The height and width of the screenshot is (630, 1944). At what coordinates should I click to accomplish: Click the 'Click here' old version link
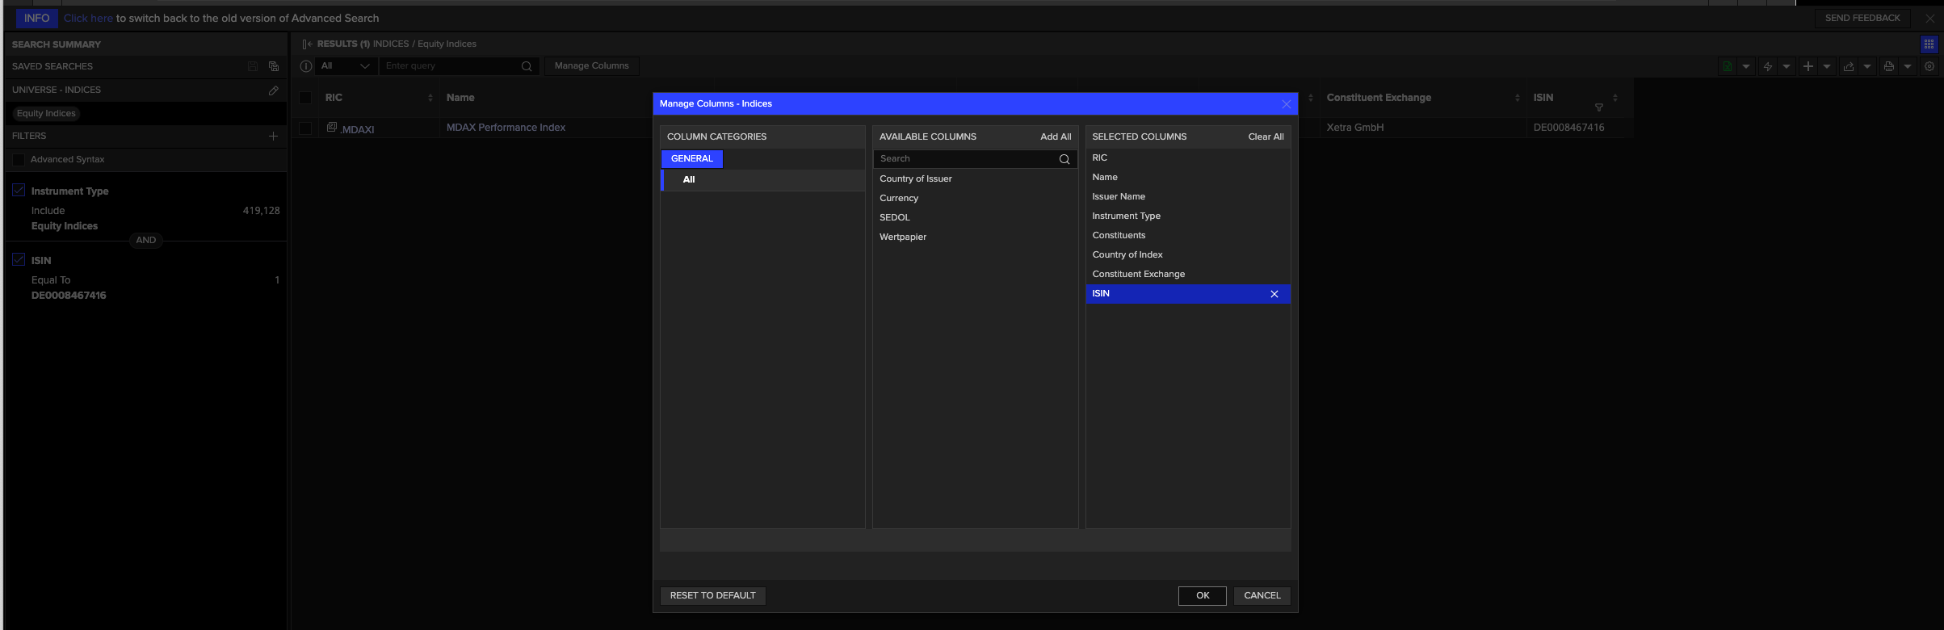coord(88,18)
